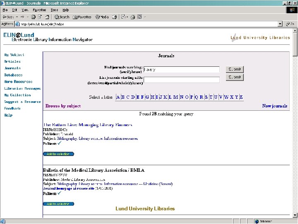Open the Databases sidebar link
The image size is (298, 224).
tap(13, 75)
